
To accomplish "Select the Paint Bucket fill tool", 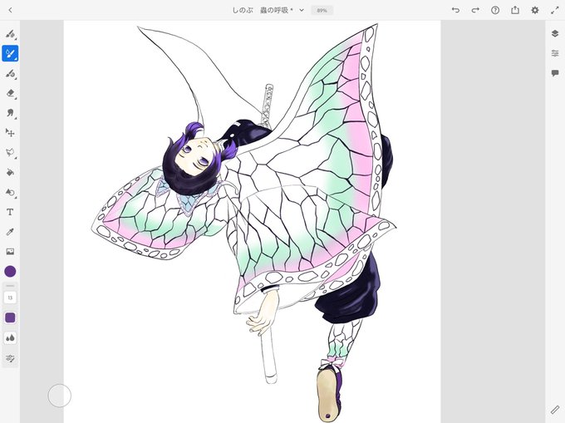I will pyautogui.click(x=11, y=173).
